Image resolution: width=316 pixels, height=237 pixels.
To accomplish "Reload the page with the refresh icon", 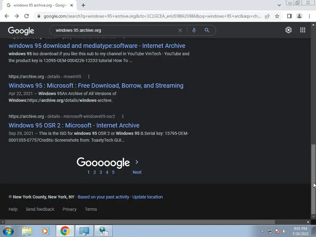I will coord(27,16).
